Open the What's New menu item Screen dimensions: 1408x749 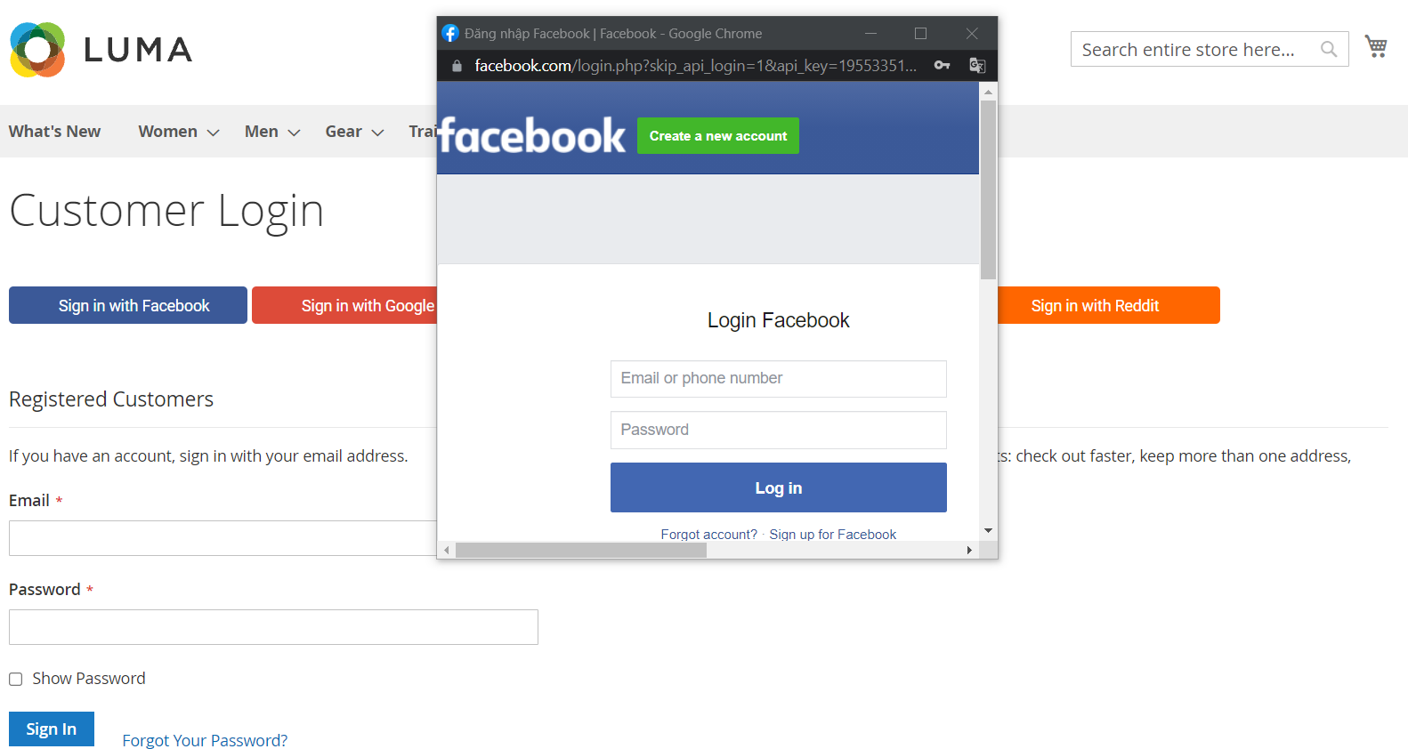pos(54,132)
